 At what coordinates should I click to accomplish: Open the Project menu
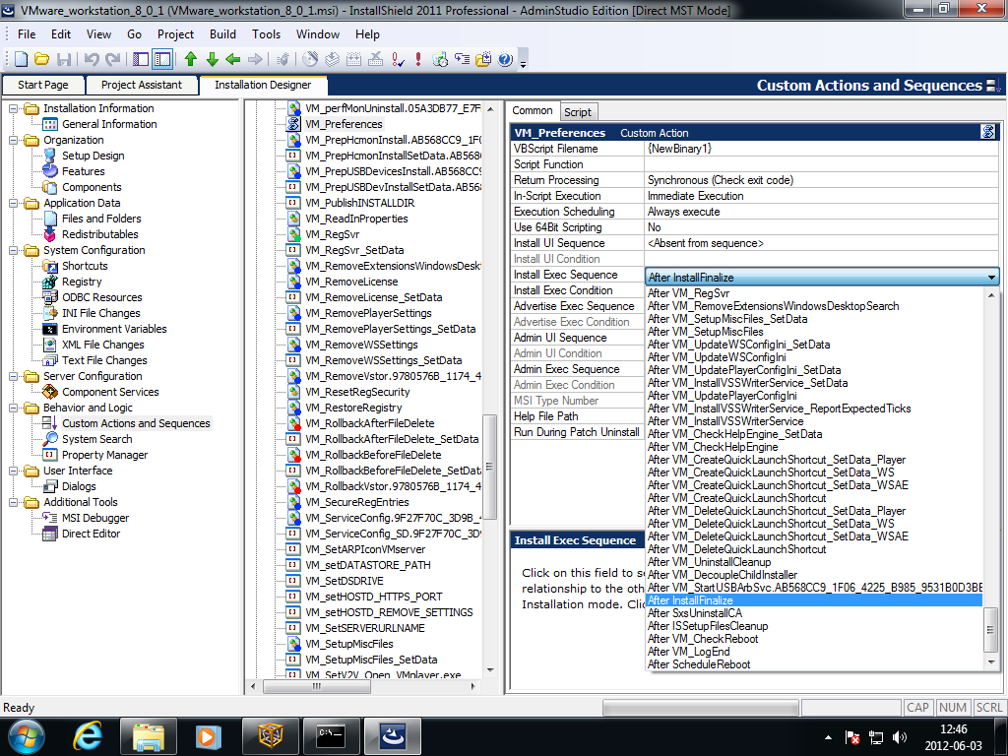point(175,32)
